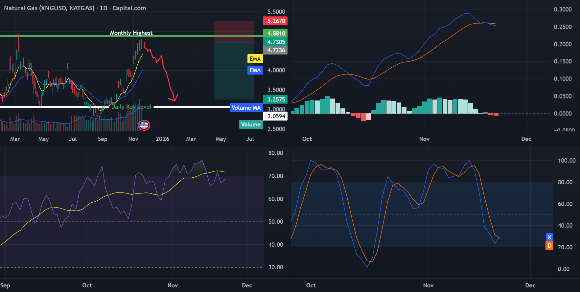Select the stochastic K line label
This screenshot has height=292, width=580.
[549, 237]
